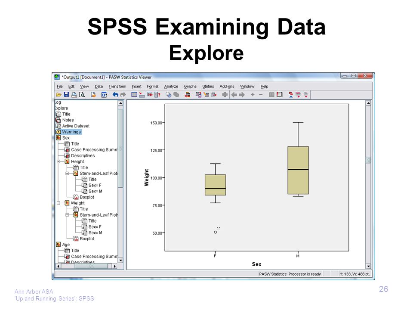Click the Insert Text icon

[306, 95]
